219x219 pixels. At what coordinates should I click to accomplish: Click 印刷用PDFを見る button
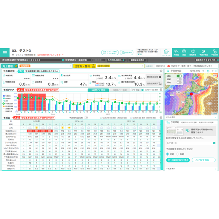click(178, 160)
